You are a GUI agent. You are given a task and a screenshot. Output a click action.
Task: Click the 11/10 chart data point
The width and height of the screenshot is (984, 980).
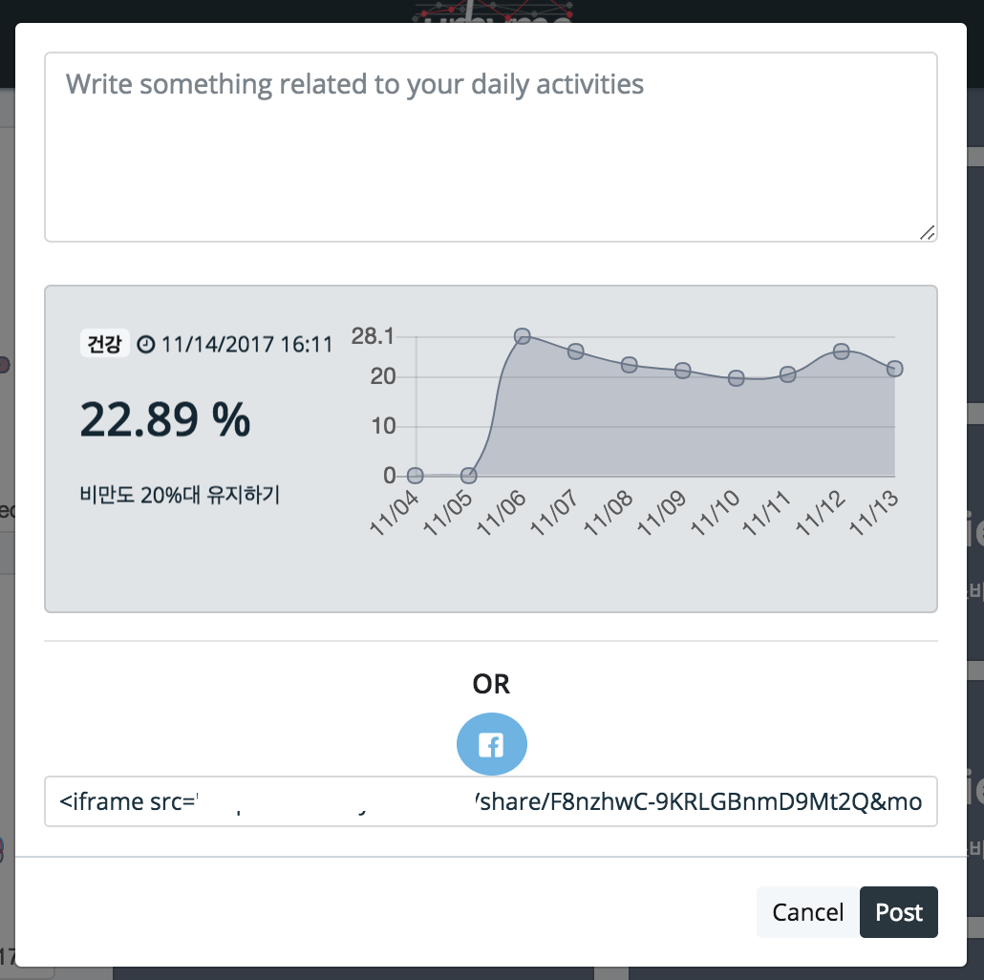(737, 378)
